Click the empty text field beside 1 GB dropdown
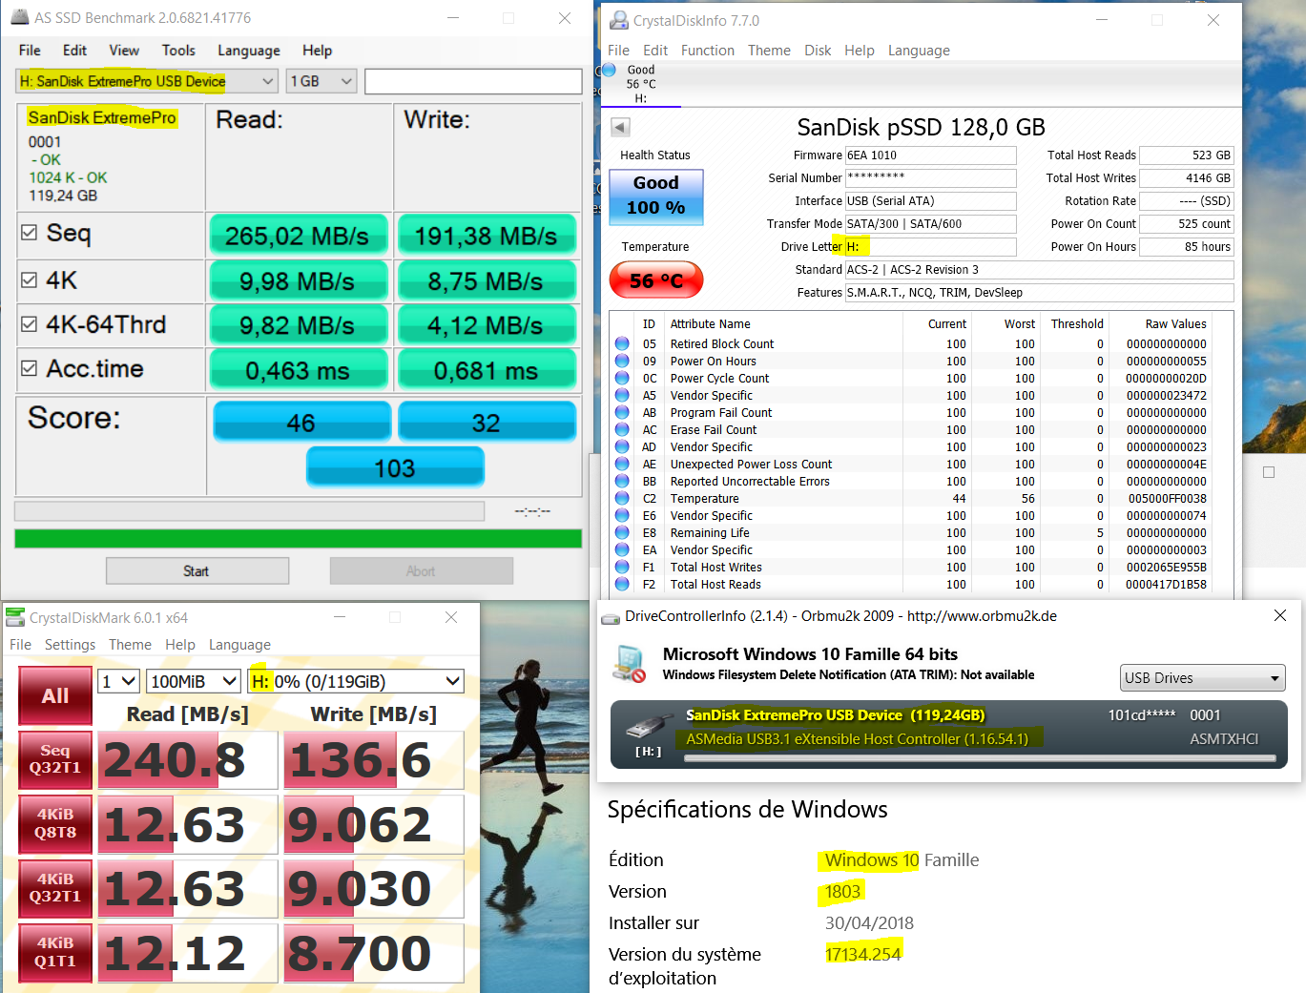Viewport: 1306px width, 993px height. [473, 81]
